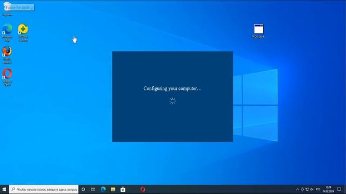Open the 360 Total Security desktop shortcut
This screenshot has width=346, height=194.
click(x=23, y=32)
